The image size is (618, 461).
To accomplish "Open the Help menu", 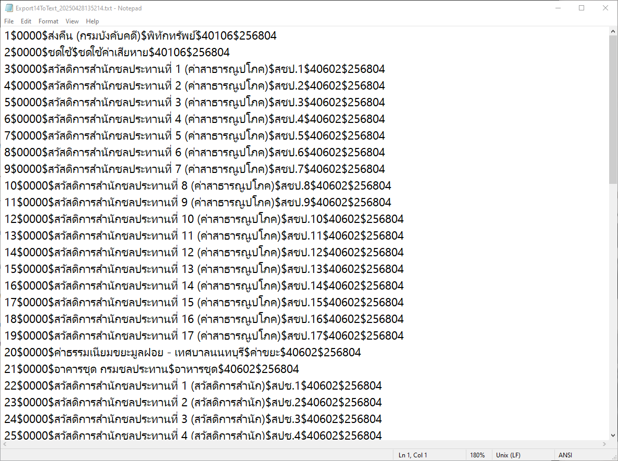I will pos(92,21).
